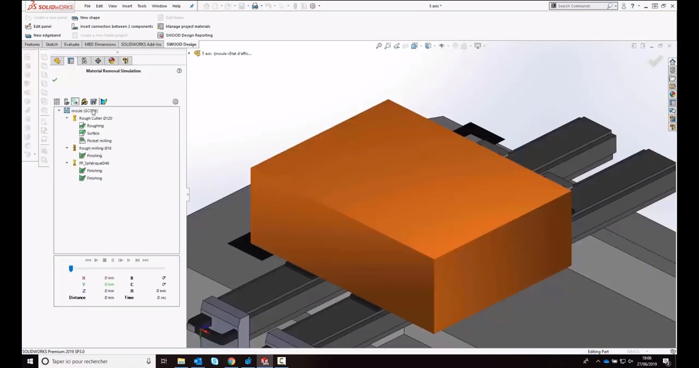
Task: Select the crosshair target panel tab icon
Action: click(x=98, y=61)
